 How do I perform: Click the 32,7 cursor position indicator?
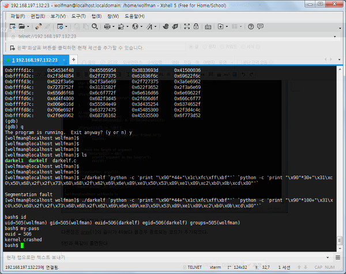click(262, 267)
